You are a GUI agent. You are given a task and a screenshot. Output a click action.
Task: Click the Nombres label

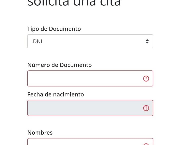(x=40, y=133)
